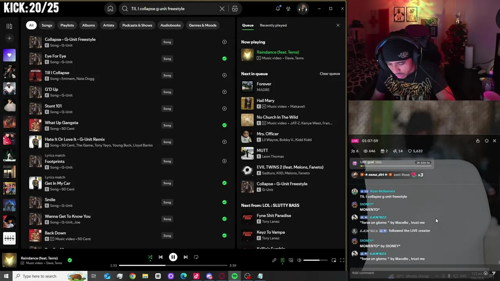This screenshot has height=281, width=500.
Task: Click Ryan McNamara's name in chat
Action: coord(382,191)
